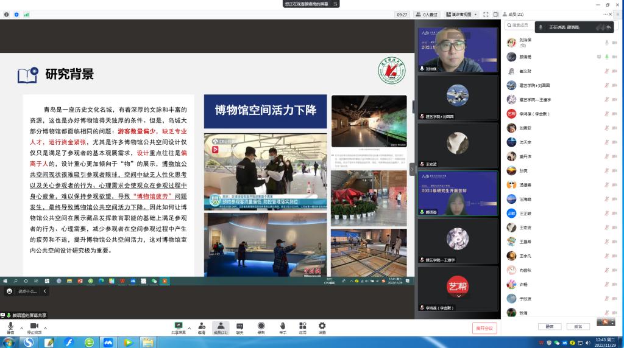Toggle the members (成员 21) panel icon
624x348 pixels.
point(221,326)
